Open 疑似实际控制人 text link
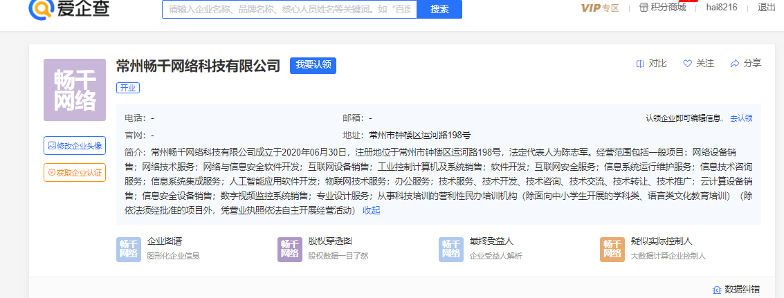 [662, 241]
